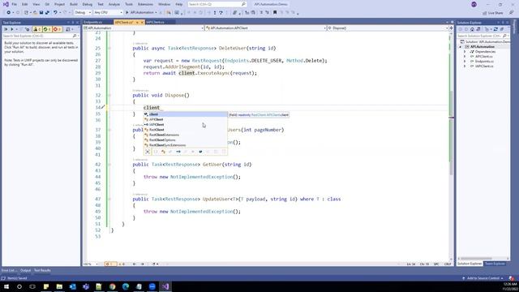Viewport: 519px width, 292px height.
Task: Click the Home icon in Solution Explorer
Action: [x=472, y=29]
